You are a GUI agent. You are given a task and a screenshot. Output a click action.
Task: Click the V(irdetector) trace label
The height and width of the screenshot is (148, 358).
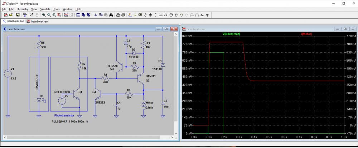(231, 34)
